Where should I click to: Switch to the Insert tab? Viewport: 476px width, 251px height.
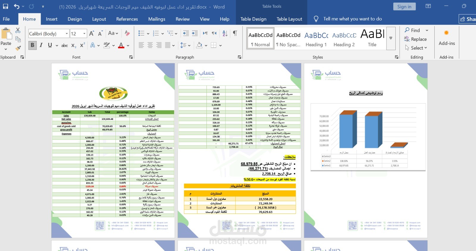point(51,19)
